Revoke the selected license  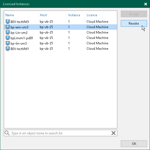pos(134,23)
